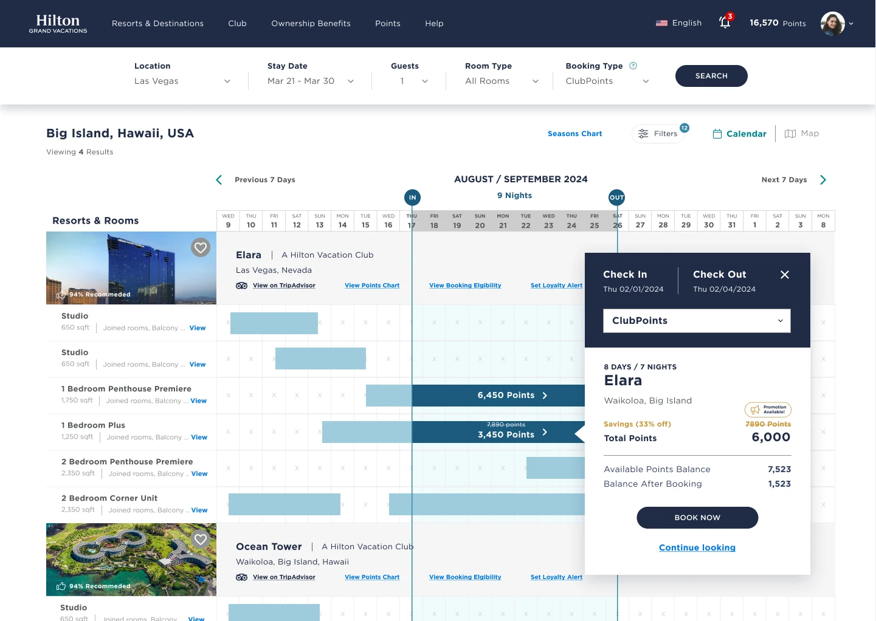Click the 6,450 Points chevron arrow
The image size is (876, 621).
tap(545, 396)
